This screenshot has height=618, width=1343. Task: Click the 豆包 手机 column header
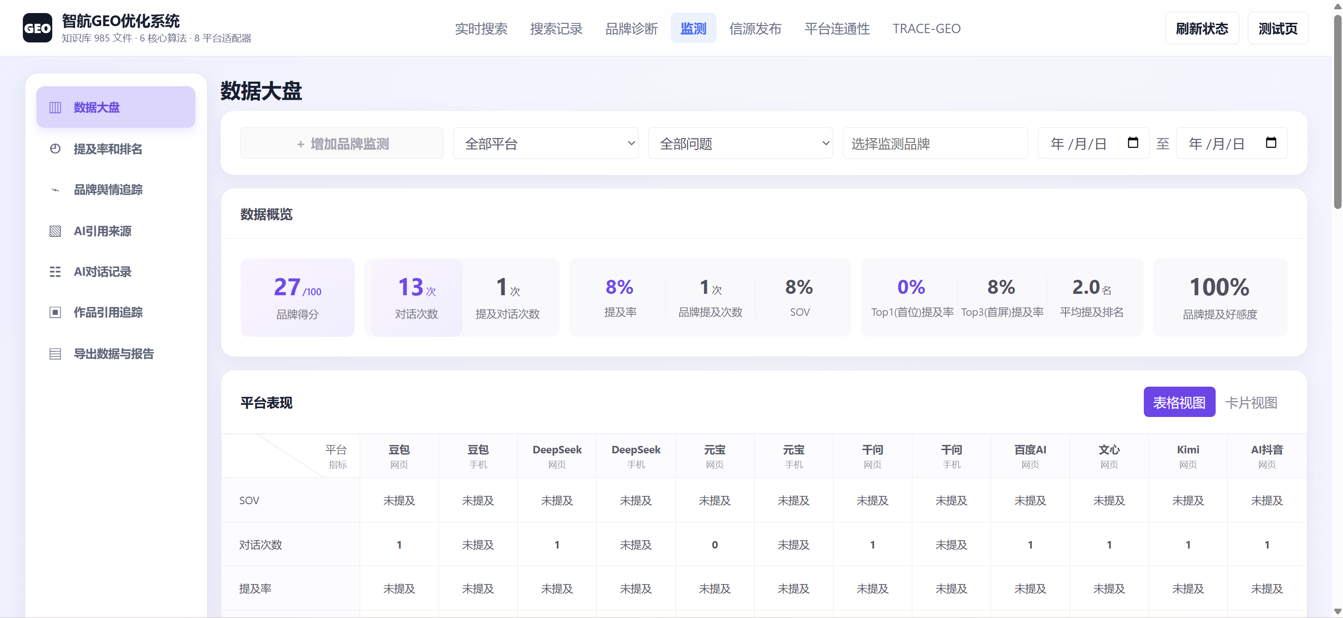[x=478, y=456]
